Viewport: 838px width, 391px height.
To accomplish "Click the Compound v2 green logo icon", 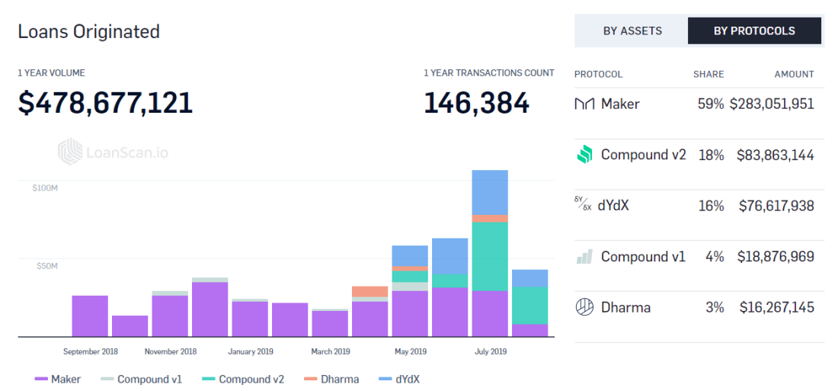I will 584,155.
